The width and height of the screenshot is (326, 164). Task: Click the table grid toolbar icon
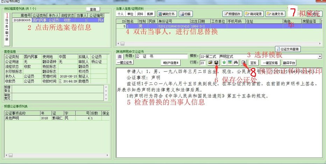(x=230, y=62)
